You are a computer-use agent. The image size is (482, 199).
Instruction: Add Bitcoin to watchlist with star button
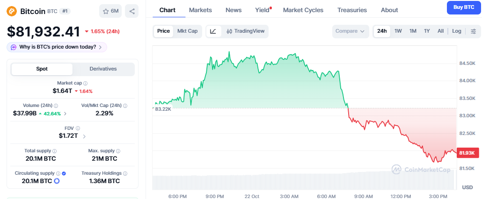pyautogui.click(x=110, y=11)
